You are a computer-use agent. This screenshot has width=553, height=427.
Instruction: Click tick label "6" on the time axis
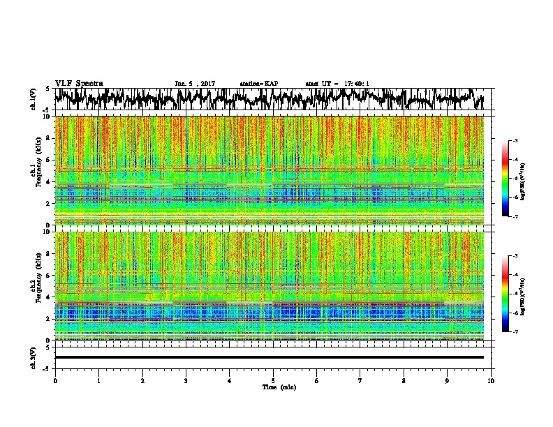317,381
